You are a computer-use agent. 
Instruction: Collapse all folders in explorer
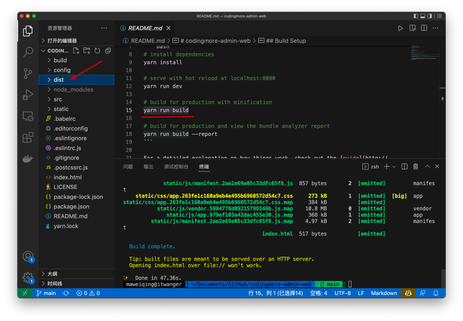click(108, 51)
